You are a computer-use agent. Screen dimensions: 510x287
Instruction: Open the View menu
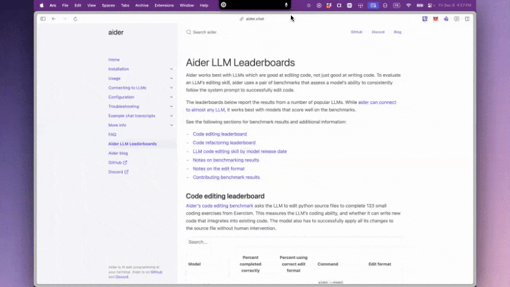(x=92, y=5)
